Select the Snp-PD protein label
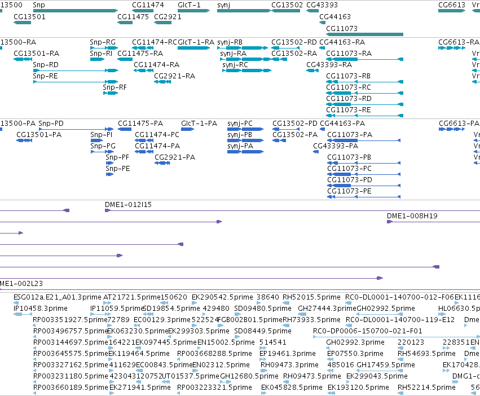This screenshot has width=480, height=396. coord(51,124)
